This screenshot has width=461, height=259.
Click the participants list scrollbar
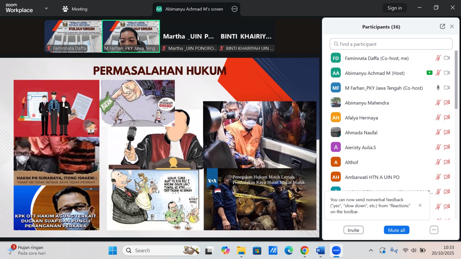456,81
